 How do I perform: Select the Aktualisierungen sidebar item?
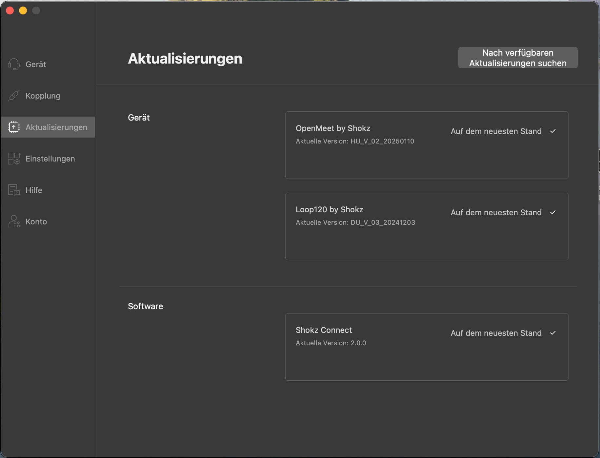[x=48, y=127]
